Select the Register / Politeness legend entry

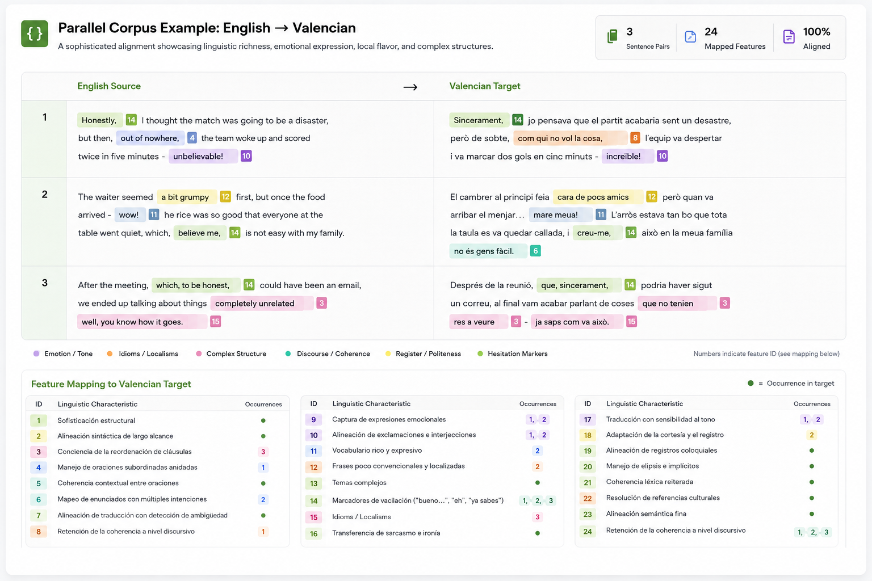pos(423,353)
